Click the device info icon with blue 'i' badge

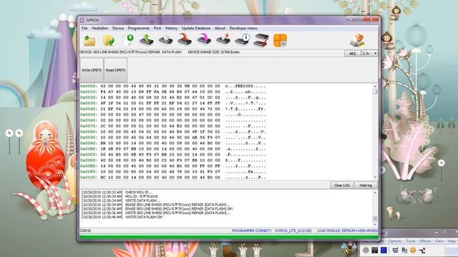coord(243,40)
